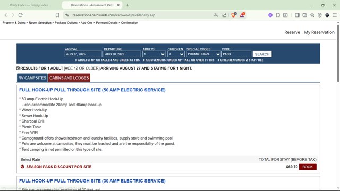Switch to RV Campsites tab
The width and height of the screenshot is (340, 191).
pos(32,78)
